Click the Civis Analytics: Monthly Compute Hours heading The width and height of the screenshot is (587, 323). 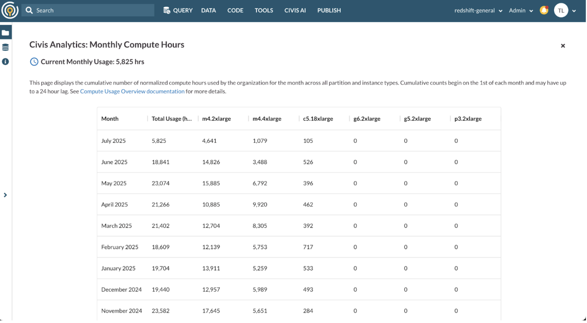coord(107,45)
